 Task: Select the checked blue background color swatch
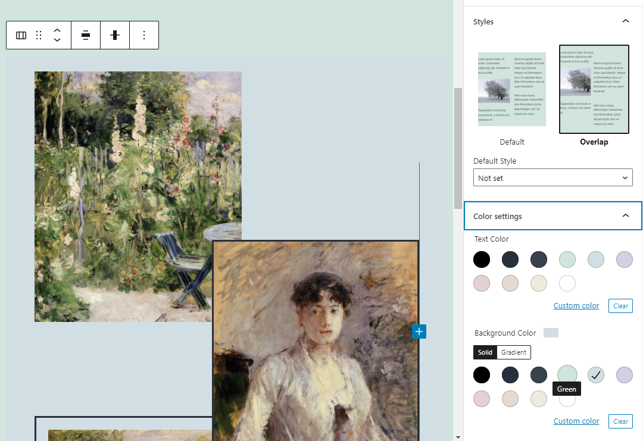[x=596, y=375]
